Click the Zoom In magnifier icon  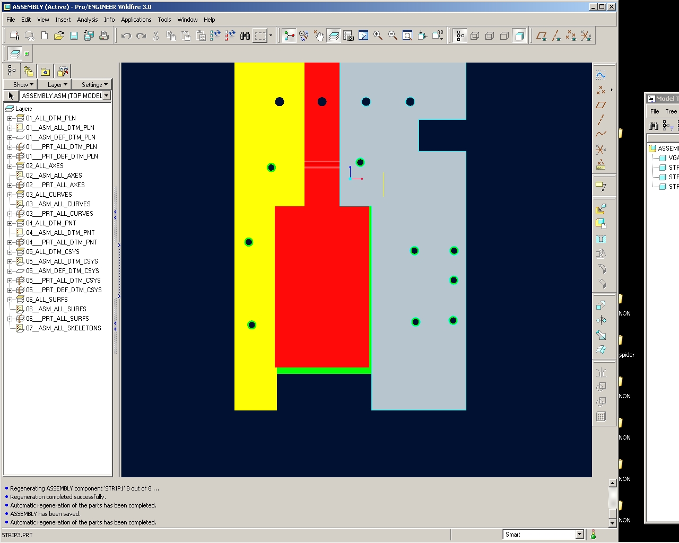pos(378,36)
